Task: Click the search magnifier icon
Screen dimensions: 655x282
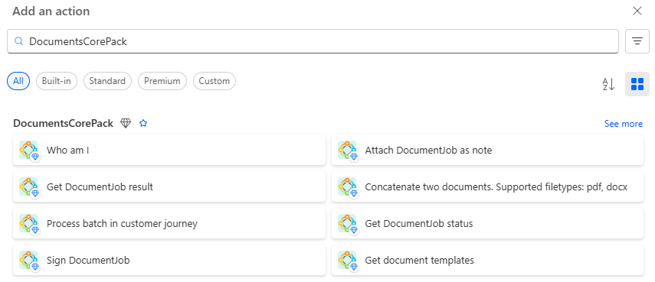Action: 18,41
